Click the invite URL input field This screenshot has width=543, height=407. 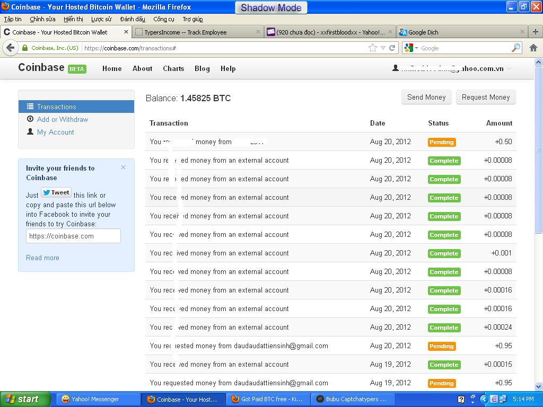coord(73,236)
